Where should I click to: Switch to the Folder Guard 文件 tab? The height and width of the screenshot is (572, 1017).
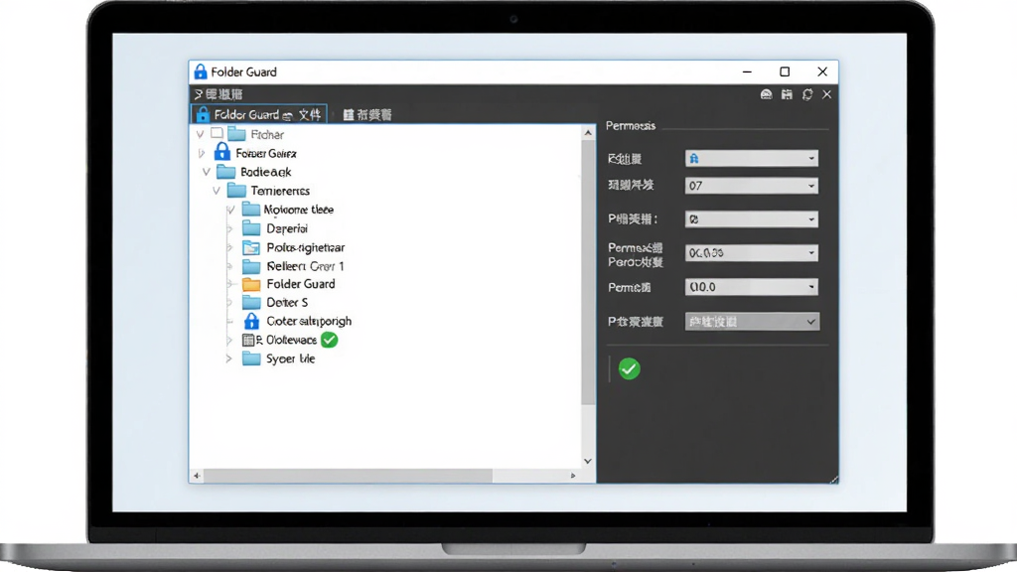[x=259, y=115]
